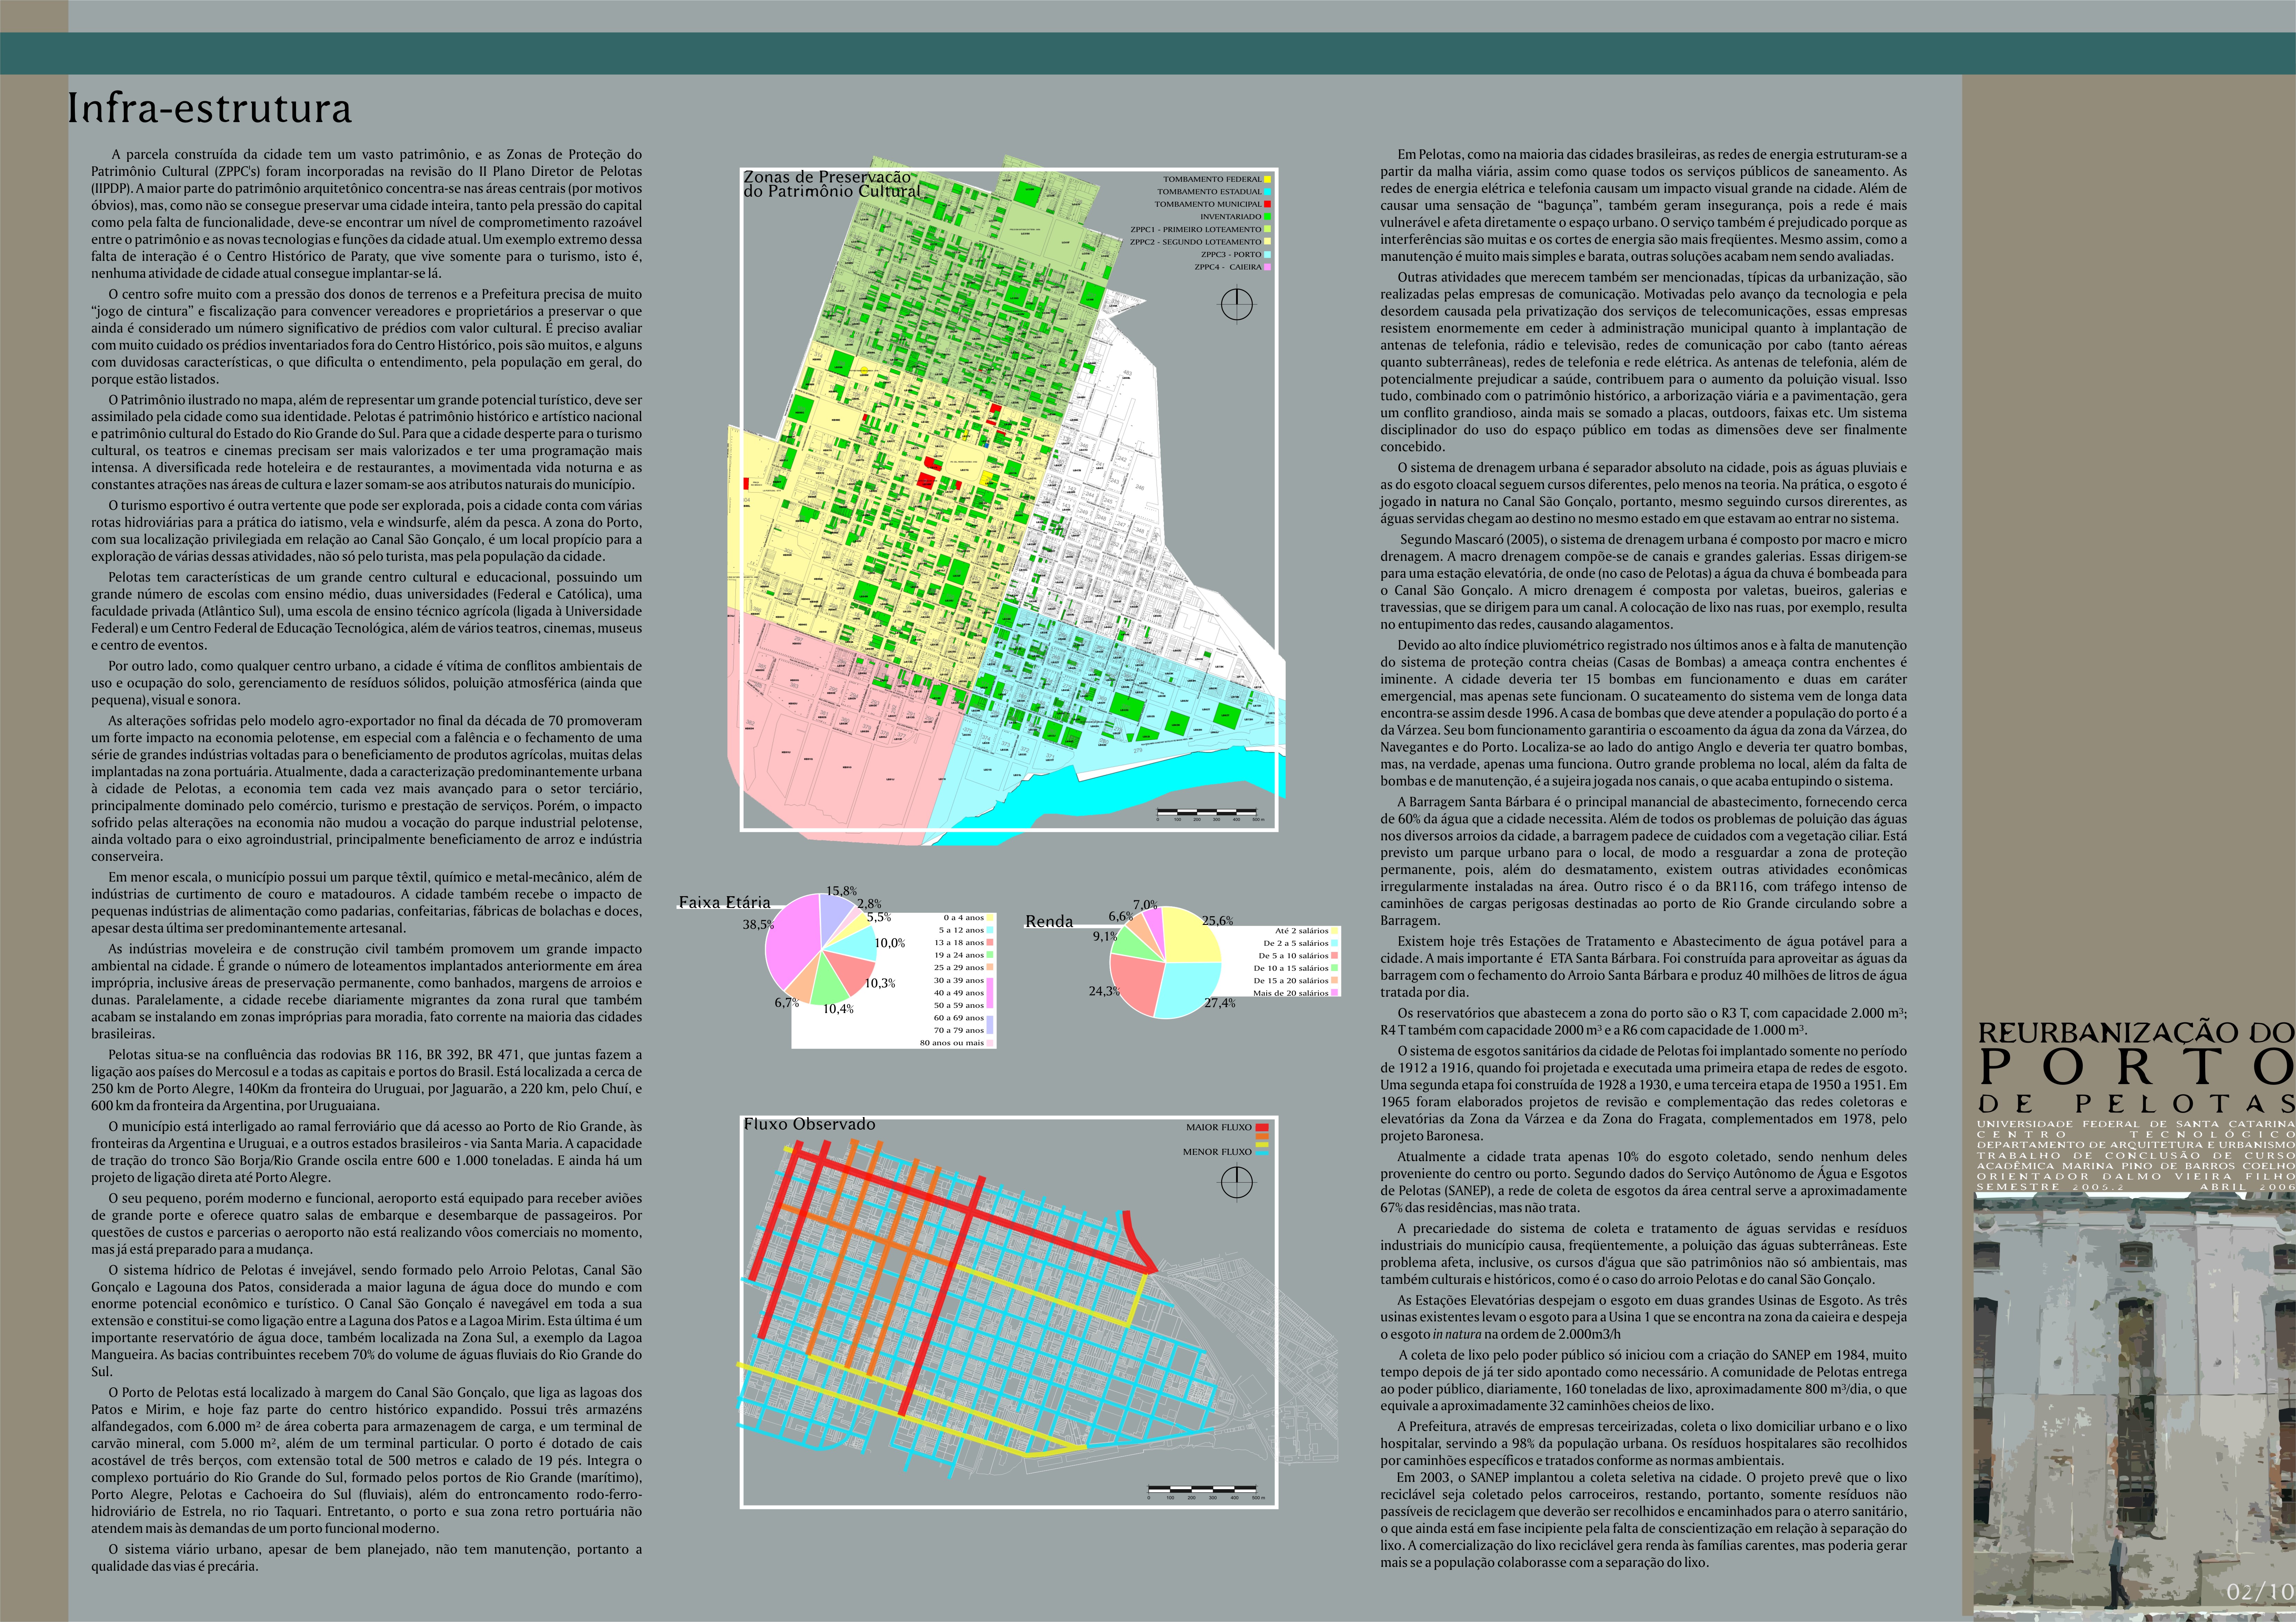
Task: Click the red Tombamento Municipal legend swatch
Action: [1268, 204]
